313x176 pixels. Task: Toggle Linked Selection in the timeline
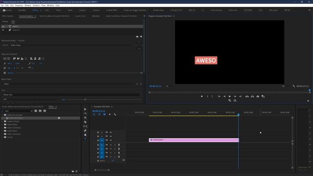tap(104, 114)
